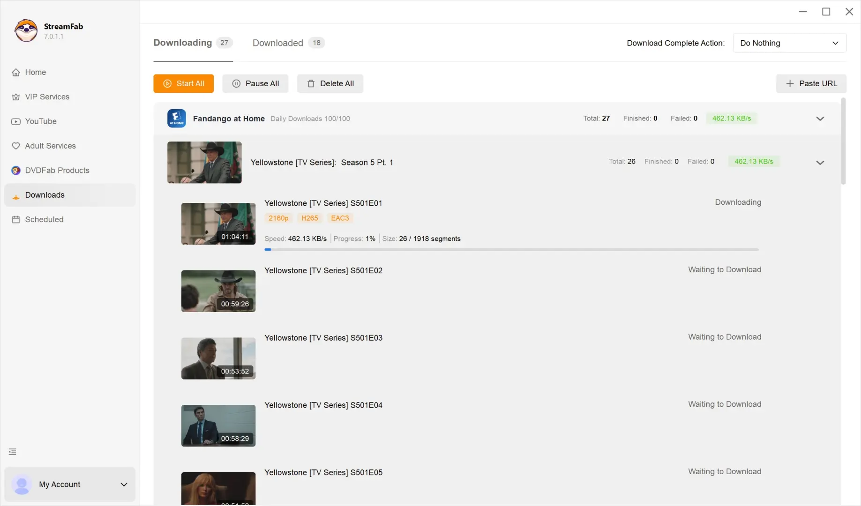Image resolution: width=861 pixels, height=506 pixels.
Task: Click the Paste URL plus icon
Action: pos(790,83)
